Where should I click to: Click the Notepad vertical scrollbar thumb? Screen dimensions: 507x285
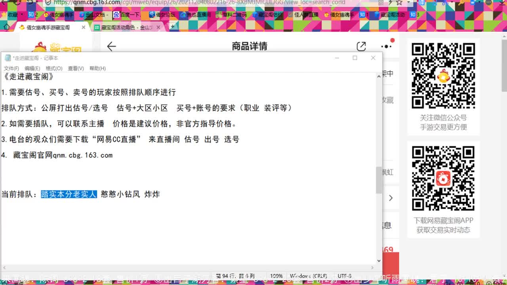pyautogui.click(x=379, y=180)
